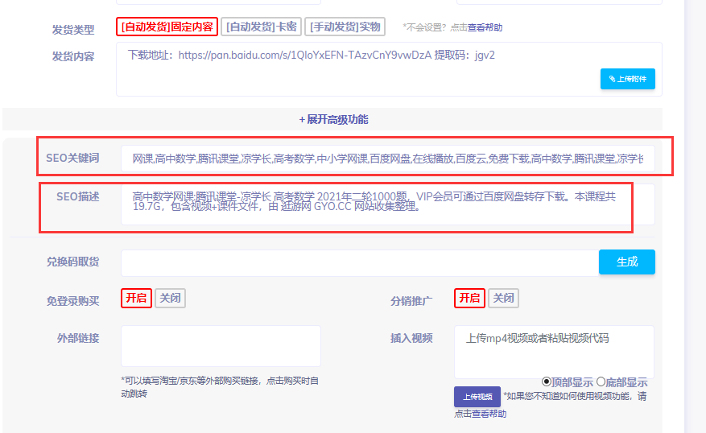Turn off 分销推广 with 关闭
The image size is (706, 433).
(x=503, y=298)
